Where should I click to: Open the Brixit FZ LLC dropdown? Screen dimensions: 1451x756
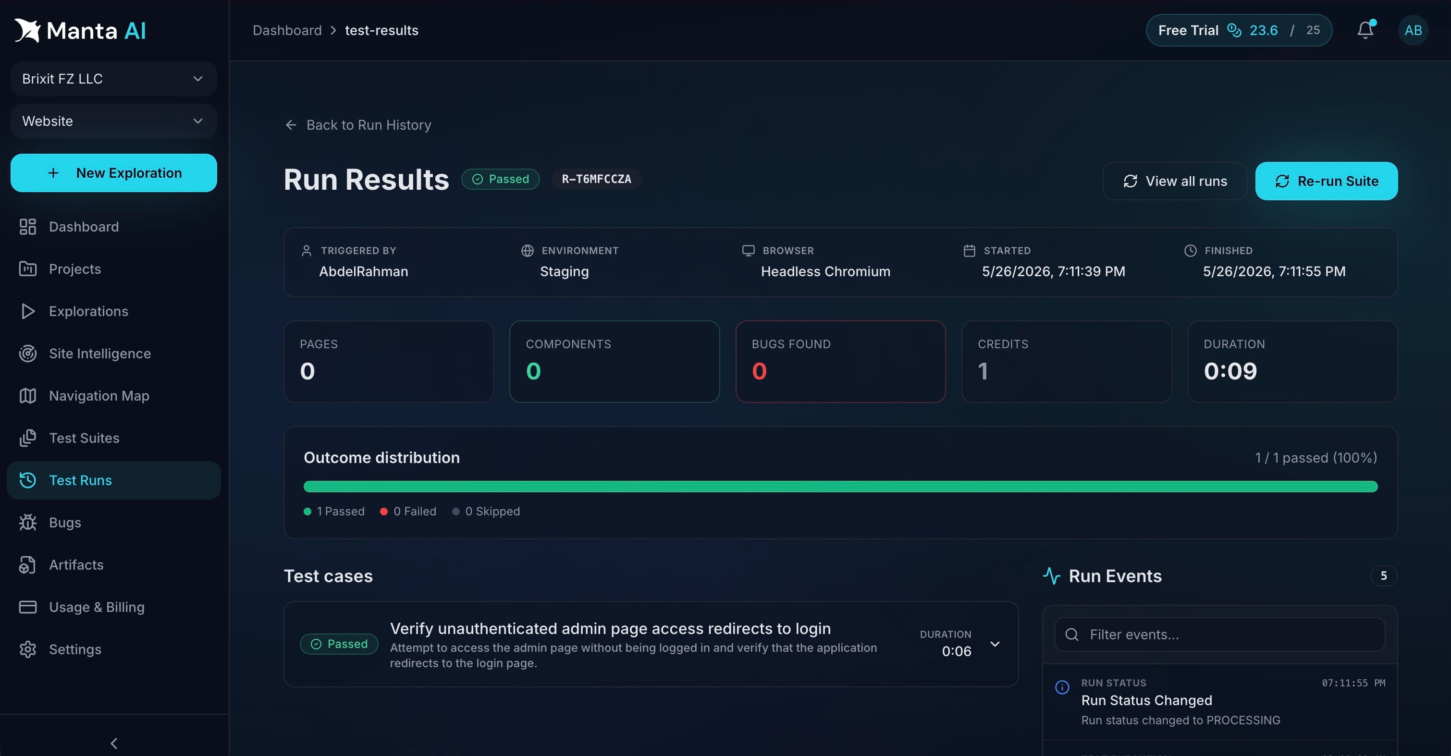[x=114, y=79]
